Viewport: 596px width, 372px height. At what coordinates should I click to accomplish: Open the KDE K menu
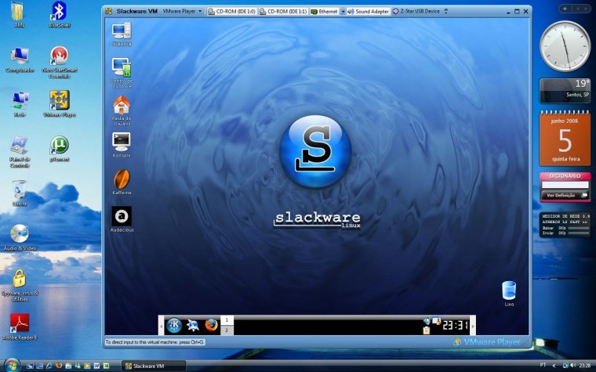point(174,325)
